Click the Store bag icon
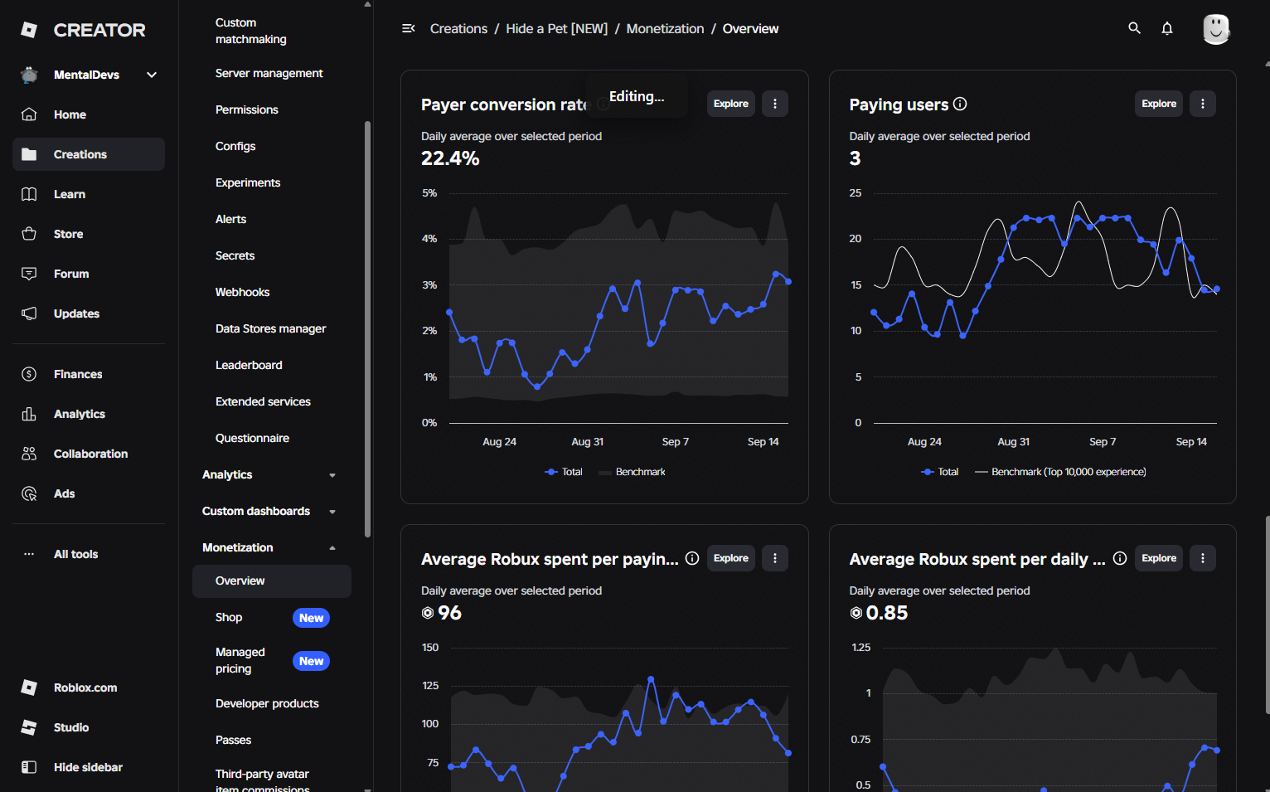The height and width of the screenshot is (792, 1270). (29, 234)
